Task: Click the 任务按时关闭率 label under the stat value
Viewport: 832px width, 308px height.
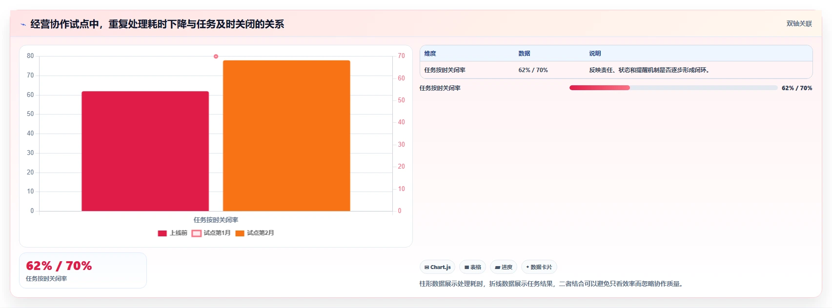Action: [x=46, y=279]
